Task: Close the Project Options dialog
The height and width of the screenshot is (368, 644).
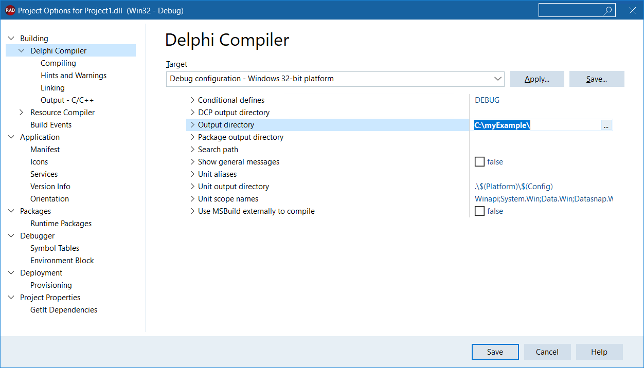Action: coord(632,10)
